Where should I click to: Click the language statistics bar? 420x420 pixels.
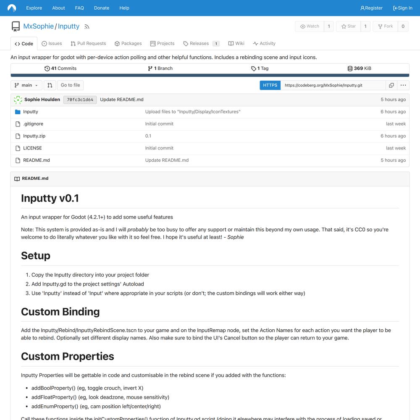[210, 76]
